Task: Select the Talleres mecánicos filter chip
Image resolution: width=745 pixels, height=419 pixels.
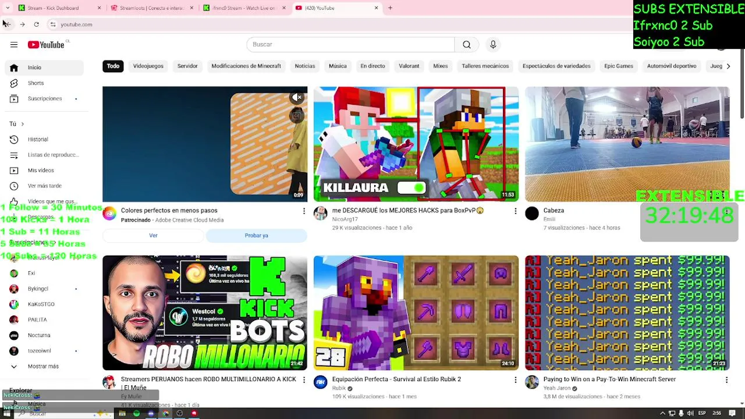Action: 485,66
